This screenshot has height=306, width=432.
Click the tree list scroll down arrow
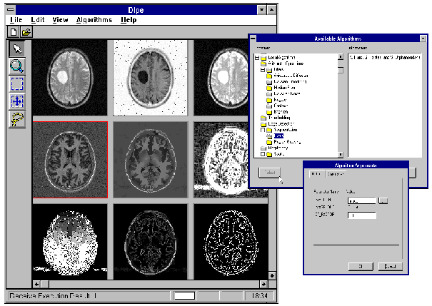[341, 155]
